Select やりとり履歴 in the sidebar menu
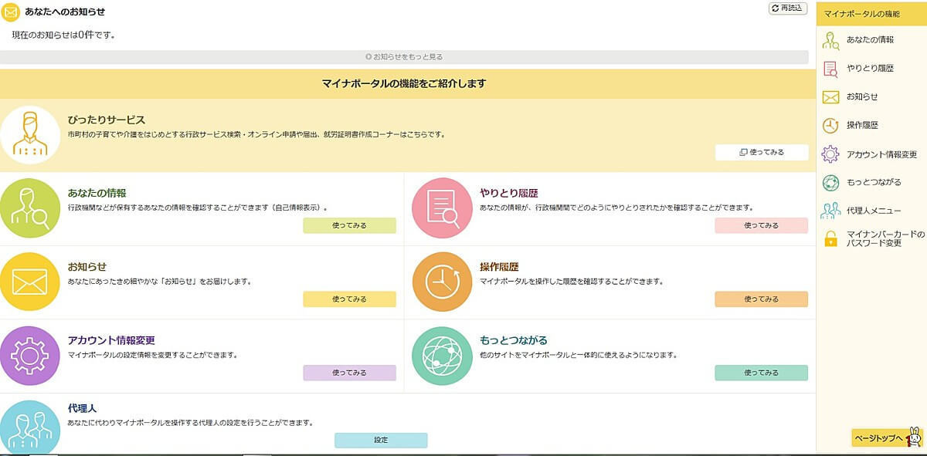 click(x=869, y=68)
